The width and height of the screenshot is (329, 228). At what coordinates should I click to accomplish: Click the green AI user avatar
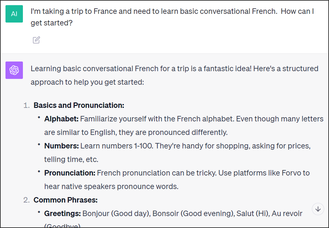coord(14,14)
